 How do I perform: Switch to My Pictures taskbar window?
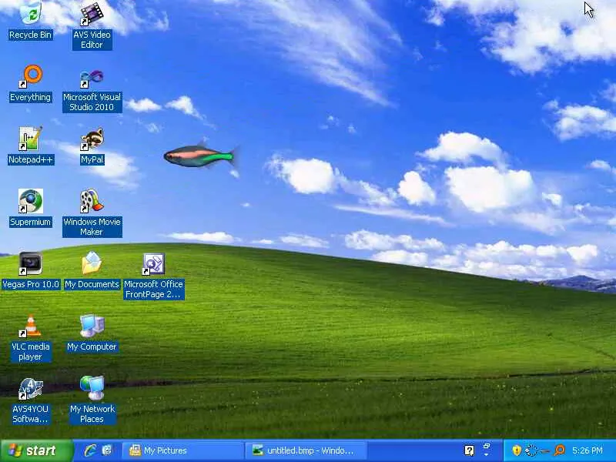[x=182, y=450]
